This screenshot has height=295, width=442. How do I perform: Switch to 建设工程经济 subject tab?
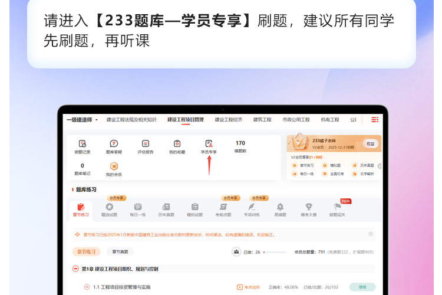(x=229, y=120)
